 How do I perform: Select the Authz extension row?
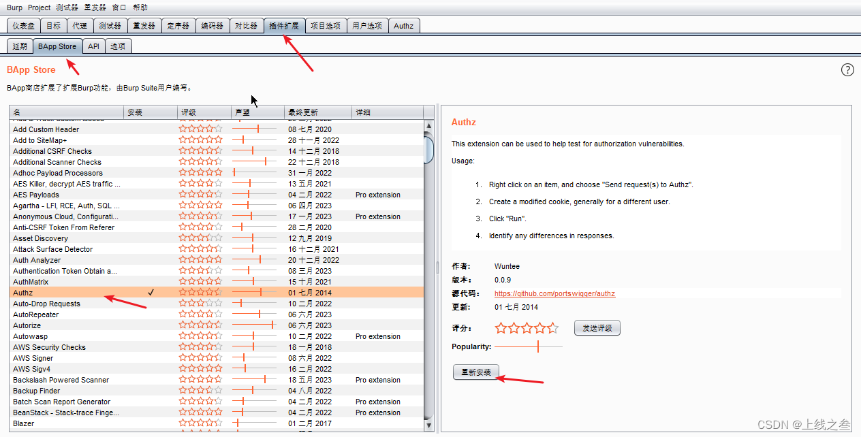click(x=217, y=293)
